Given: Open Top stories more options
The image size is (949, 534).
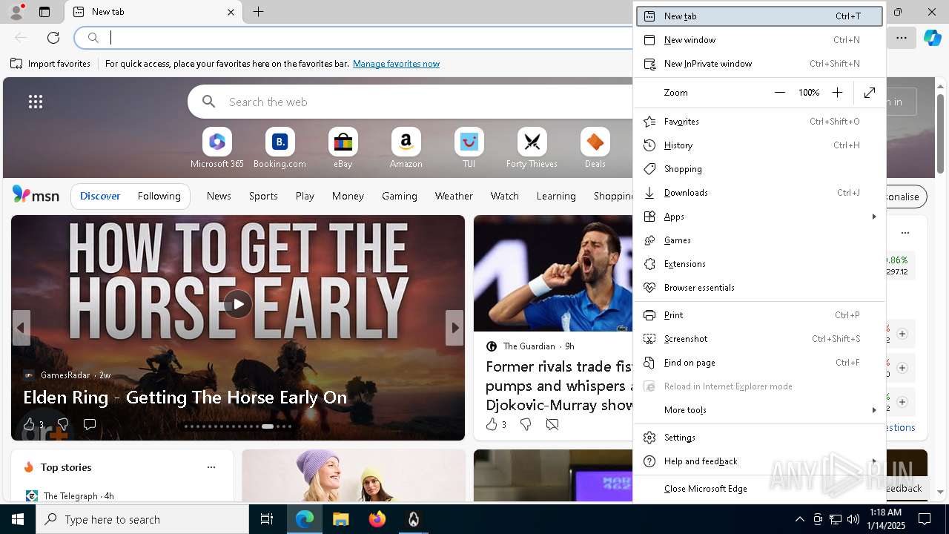Looking at the screenshot, I should 211,467.
